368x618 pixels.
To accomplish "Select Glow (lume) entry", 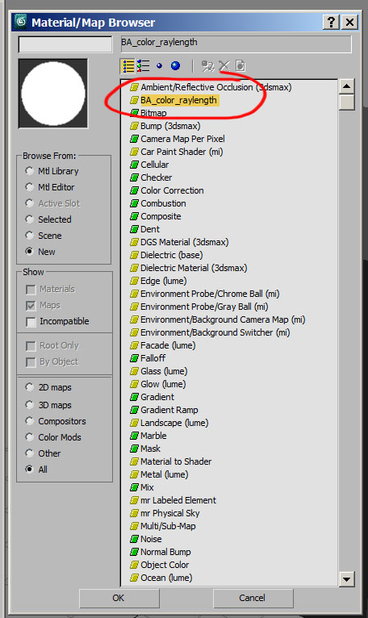I will (163, 384).
